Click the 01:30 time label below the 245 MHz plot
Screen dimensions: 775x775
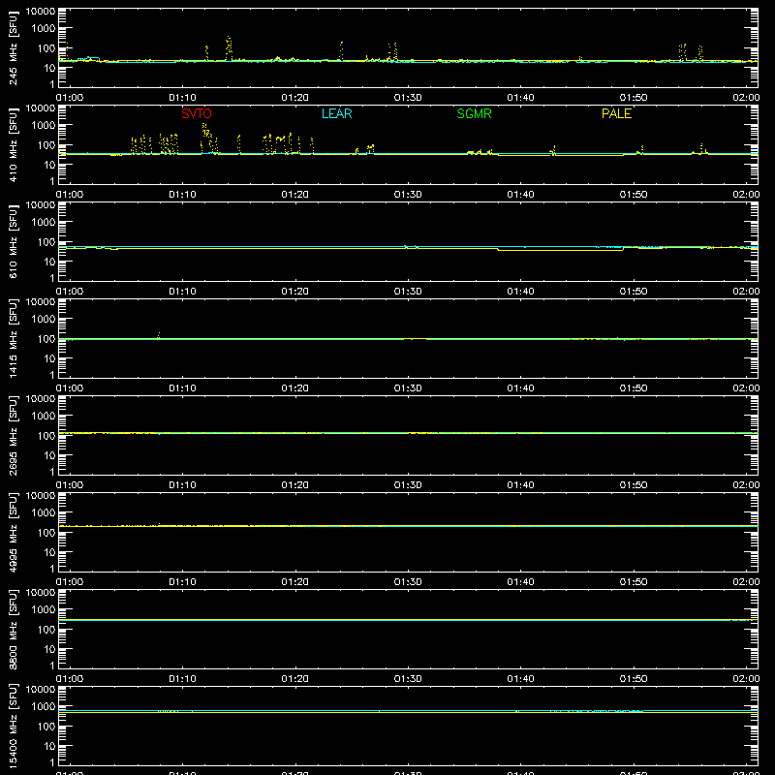tap(408, 98)
